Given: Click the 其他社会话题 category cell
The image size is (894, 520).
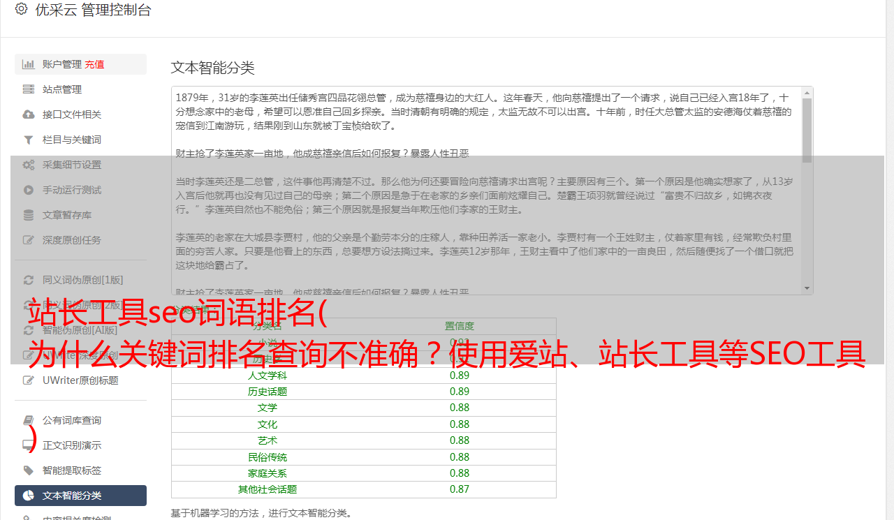Looking at the screenshot, I should coord(268,489).
